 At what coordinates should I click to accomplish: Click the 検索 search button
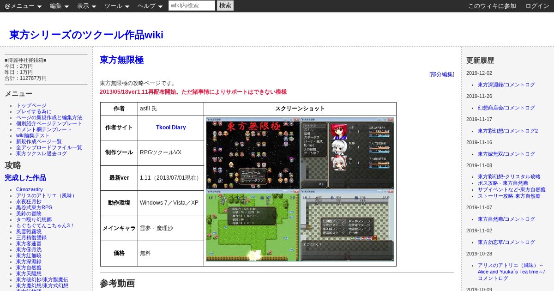(225, 6)
